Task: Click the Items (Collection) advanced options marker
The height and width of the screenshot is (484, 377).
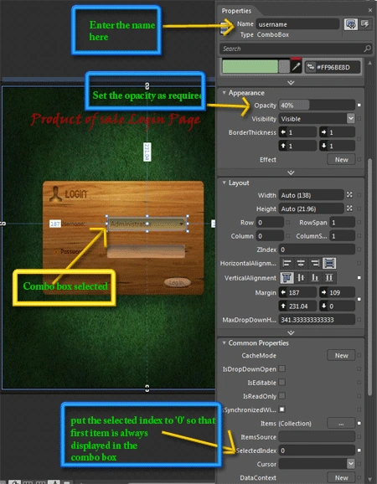Action: tap(359, 423)
